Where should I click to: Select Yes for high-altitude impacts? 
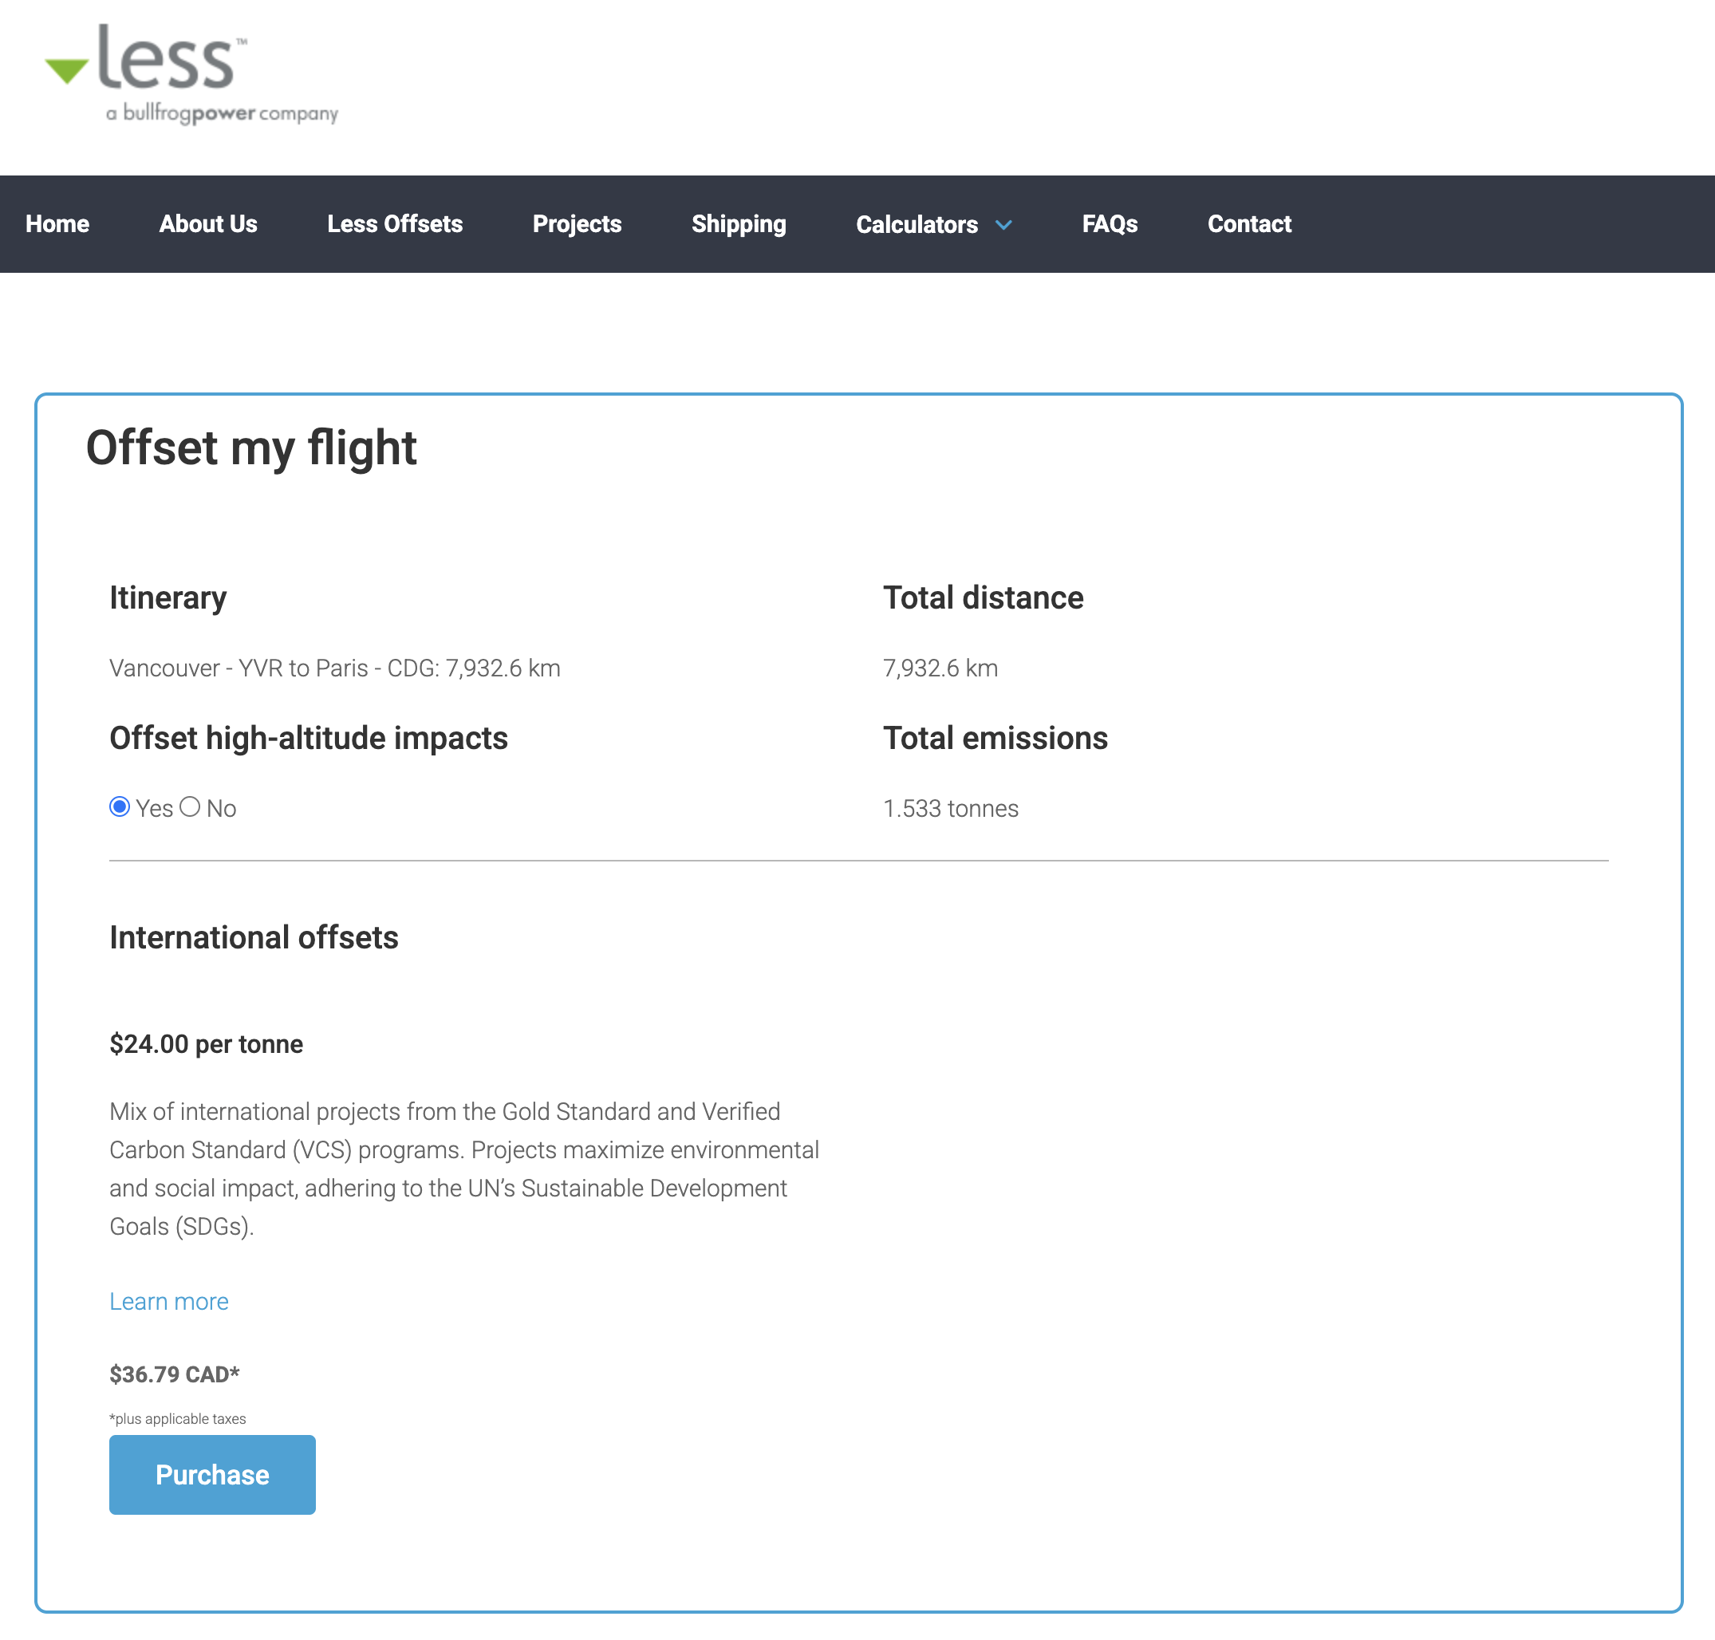[x=120, y=807]
